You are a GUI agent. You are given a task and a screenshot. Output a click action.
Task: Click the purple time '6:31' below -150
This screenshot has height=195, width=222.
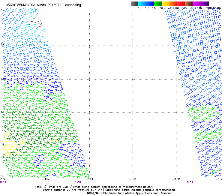point(3,182)
